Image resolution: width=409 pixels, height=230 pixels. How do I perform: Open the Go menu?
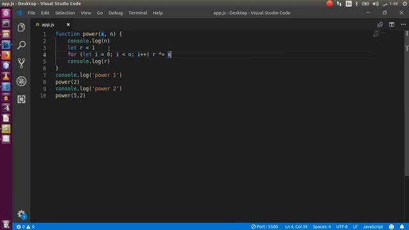click(100, 13)
